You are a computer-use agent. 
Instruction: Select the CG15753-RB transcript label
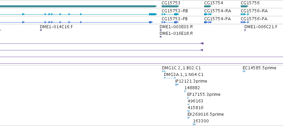click(175, 11)
